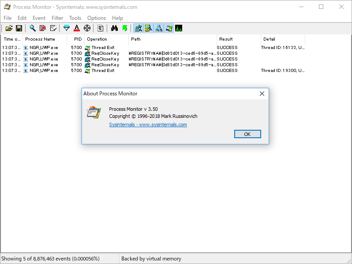352x264 pixels.
Task: Click the Process Monitor title bar app icon
Action: click(x=7, y=7)
